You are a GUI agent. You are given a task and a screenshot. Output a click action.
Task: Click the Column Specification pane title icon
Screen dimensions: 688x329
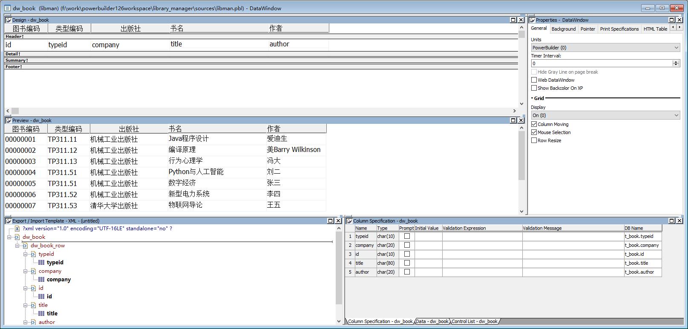[x=349, y=221]
